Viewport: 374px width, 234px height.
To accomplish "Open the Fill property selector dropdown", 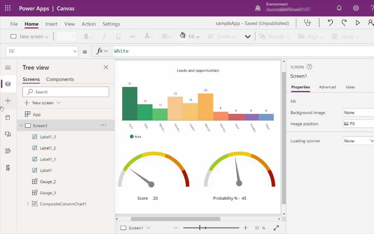I will click(x=42, y=51).
